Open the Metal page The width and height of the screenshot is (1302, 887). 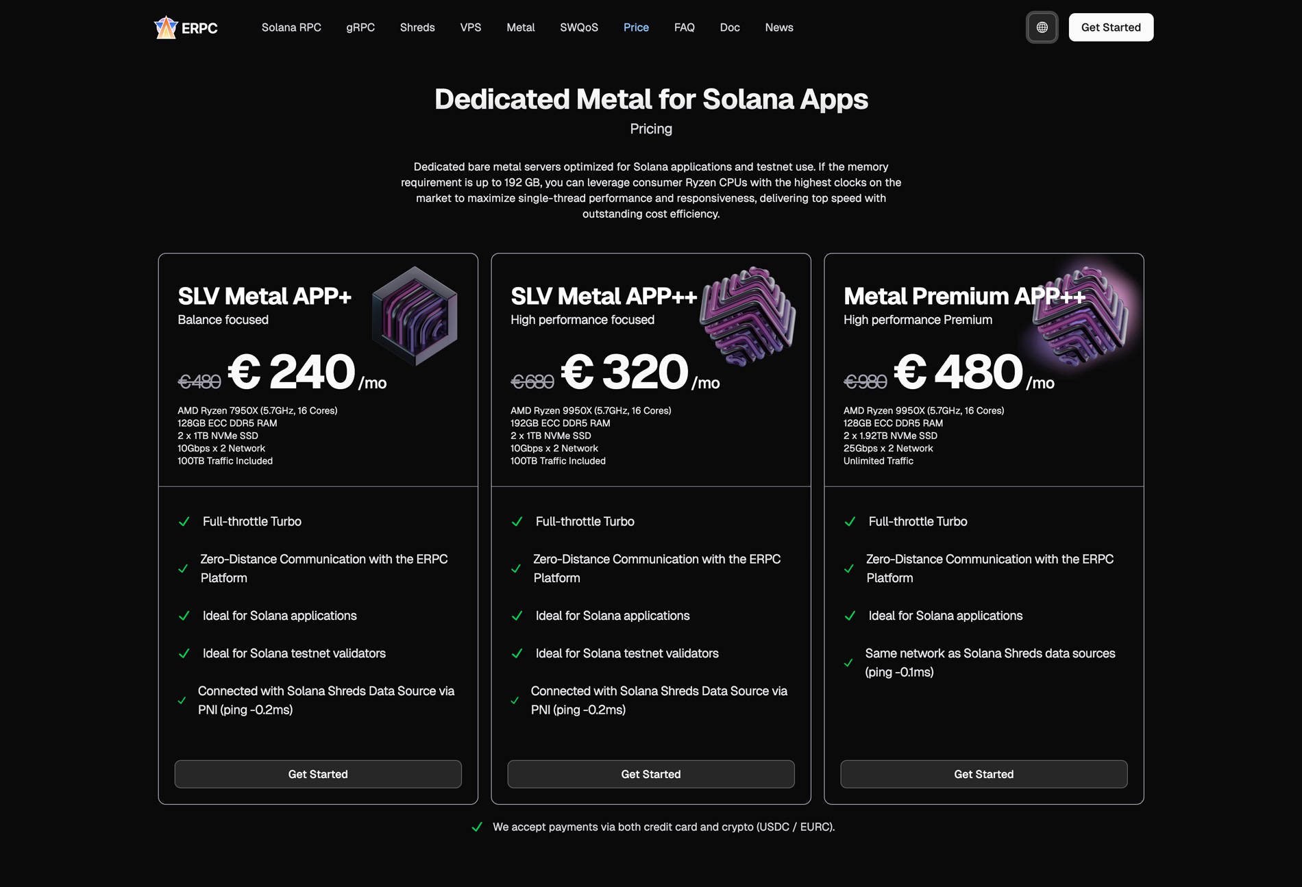coord(520,27)
